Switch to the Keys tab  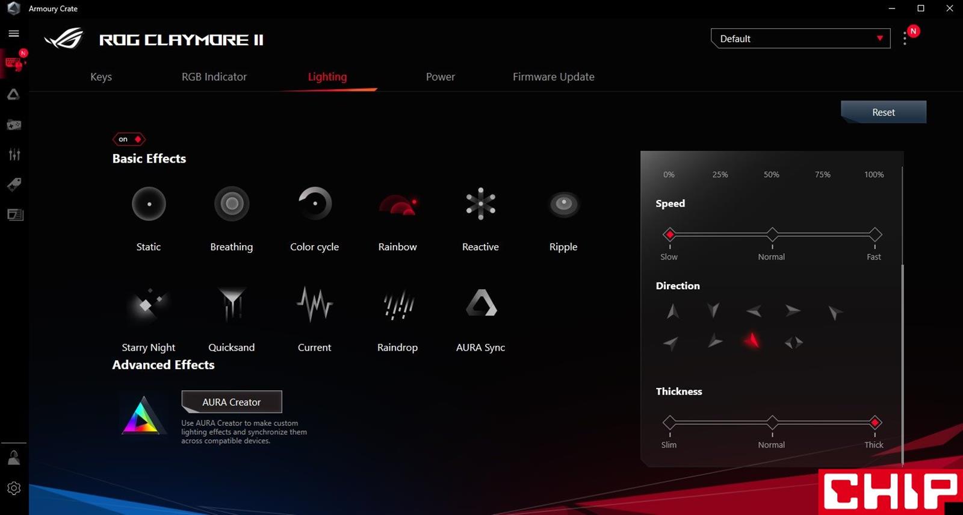[x=101, y=77]
